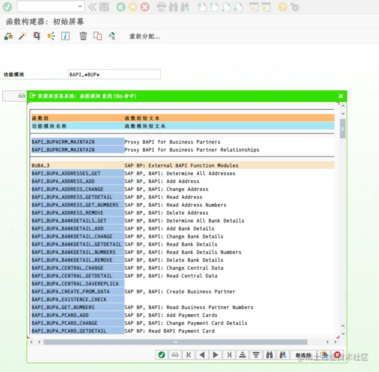Image resolution: width=379 pixels, height=372 pixels.
Task: Select BAPI_BUPA_CENTRAL_CHANGE module
Action: [78, 268]
